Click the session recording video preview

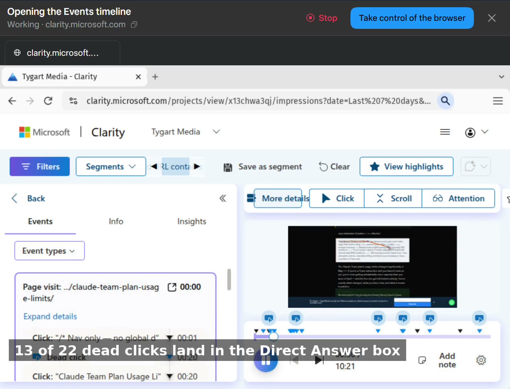[372, 267]
